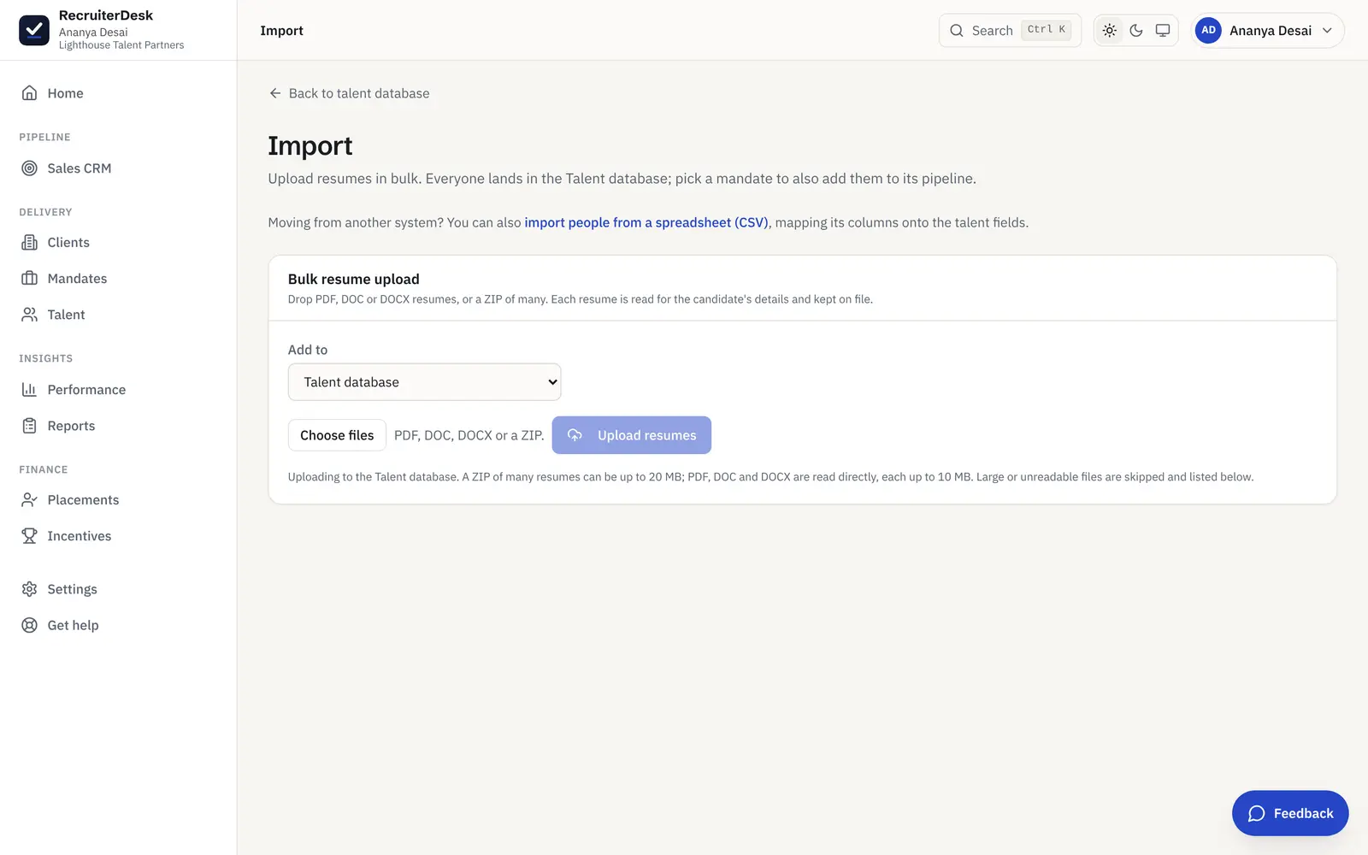The width and height of the screenshot is (1368, 855).
Task: Open the Feedback button label
Action: 1304,814
